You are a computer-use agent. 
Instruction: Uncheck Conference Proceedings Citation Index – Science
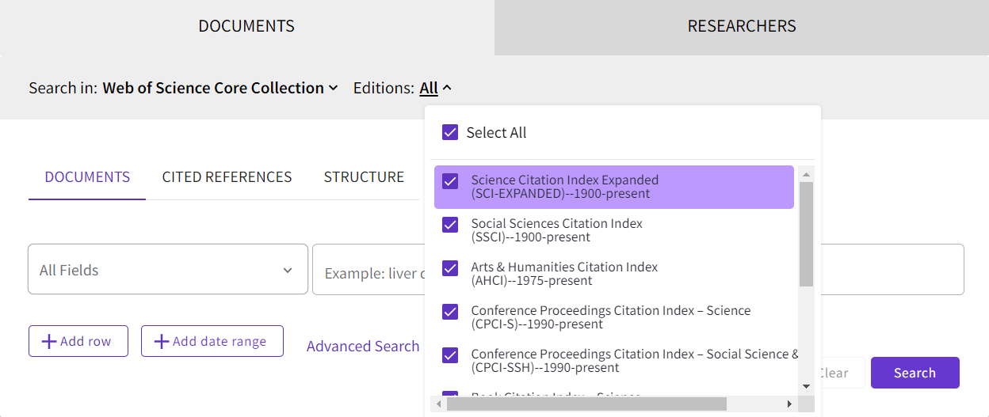click(x=450, y=312)
